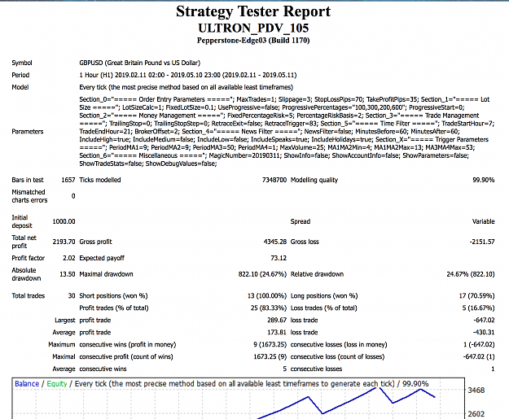Click the gross profit value 4345.28
The height and width of the screenshot is (419, 509).
(x=275, y=242)
